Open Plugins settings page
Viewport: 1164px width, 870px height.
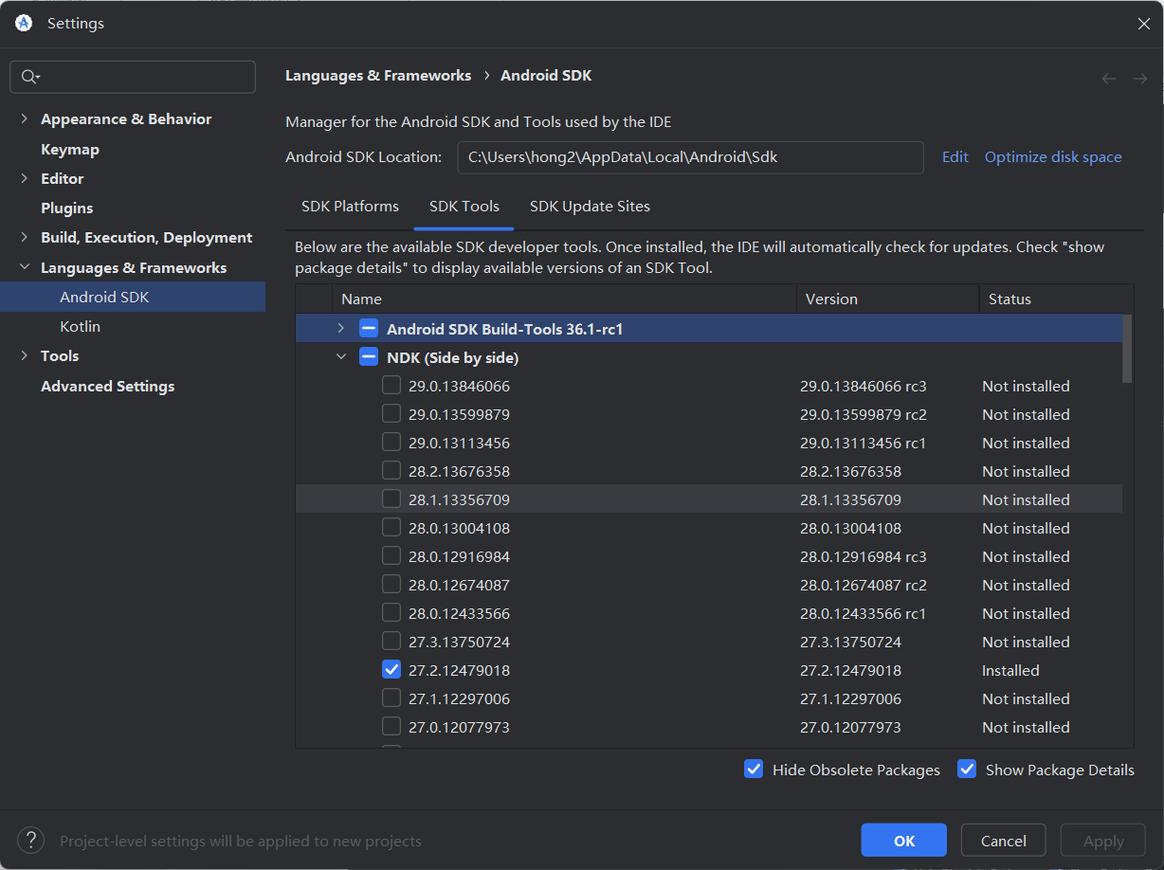pos(67,208)
